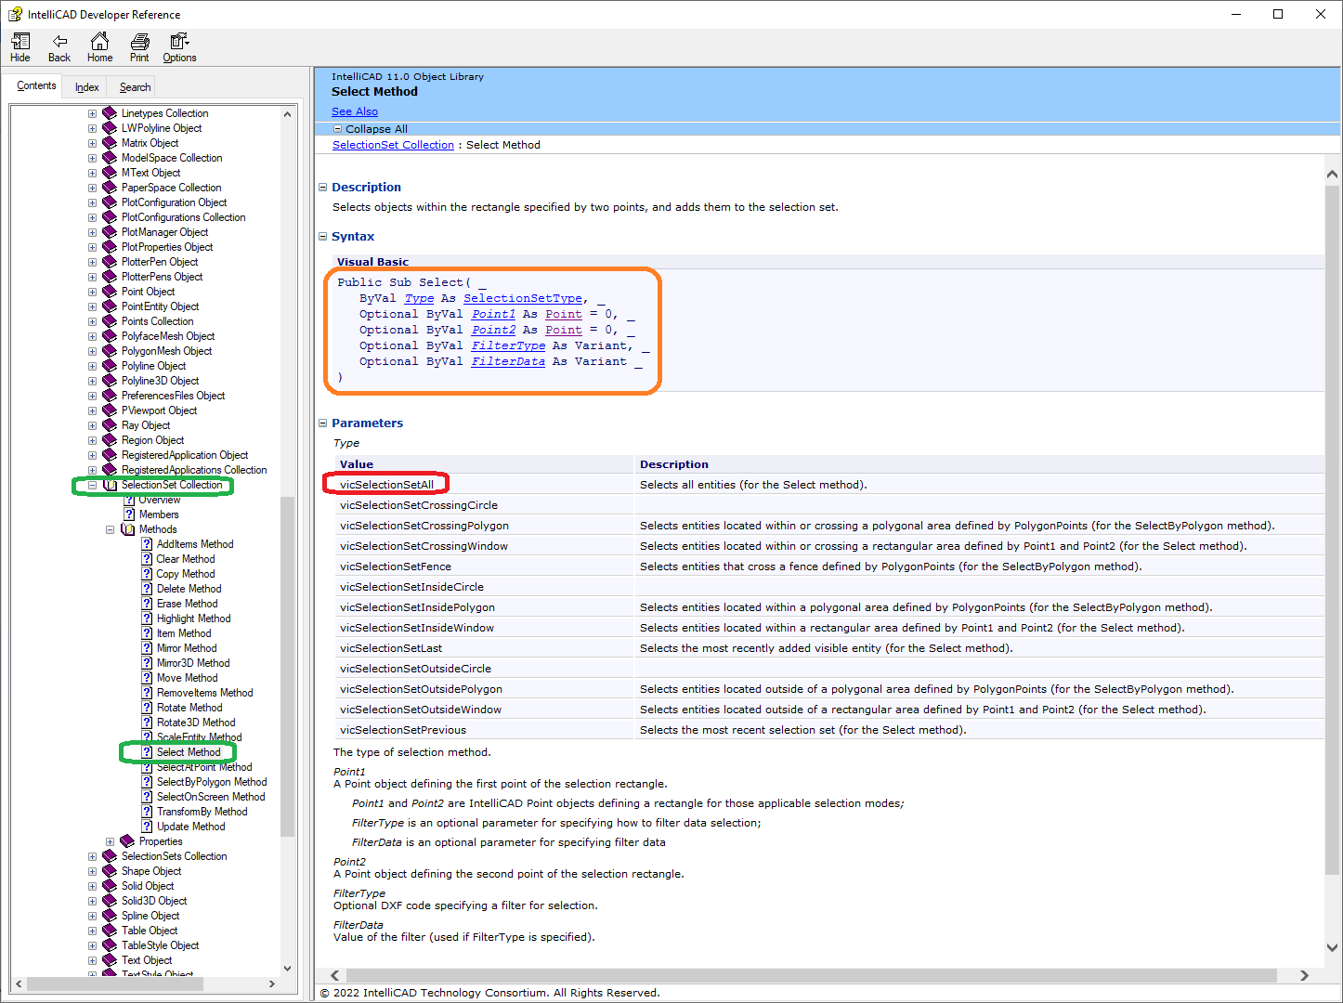Expand the Properties tree node
Image resolution: width=1343 pixels, height=1003 pixels.
(x=110, y=841)
